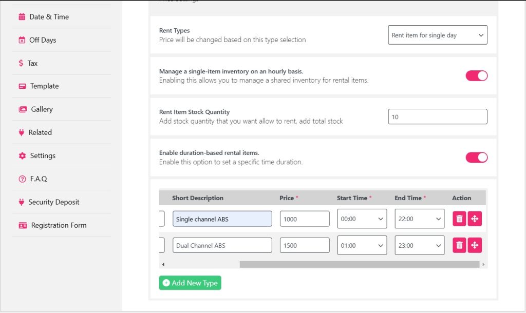Disable single-item hourly inventory toggle
The height and width of the screenshot is (313, 526).
click(476, 76)
